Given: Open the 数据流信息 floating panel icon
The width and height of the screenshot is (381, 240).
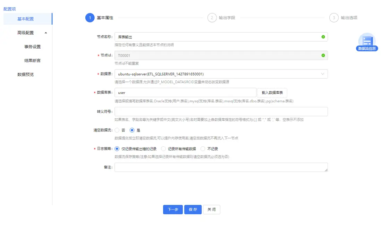Looking at the screenshot, I should pos(367,40).
